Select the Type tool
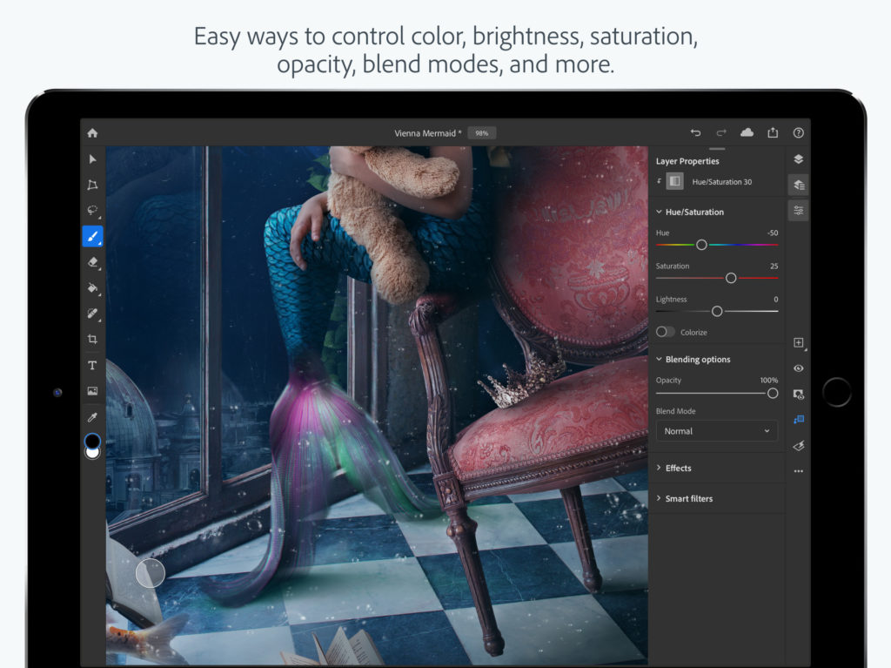 (92, 365)
